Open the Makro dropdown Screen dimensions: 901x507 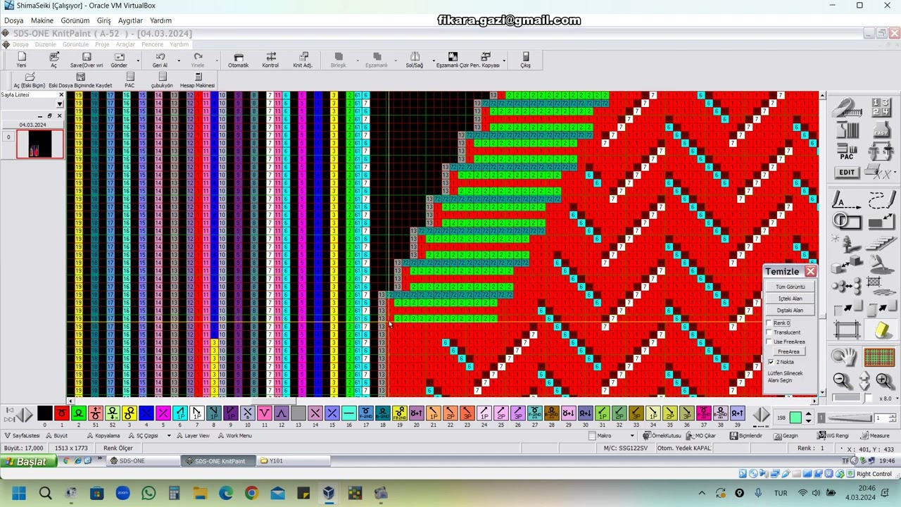point(631,435)
